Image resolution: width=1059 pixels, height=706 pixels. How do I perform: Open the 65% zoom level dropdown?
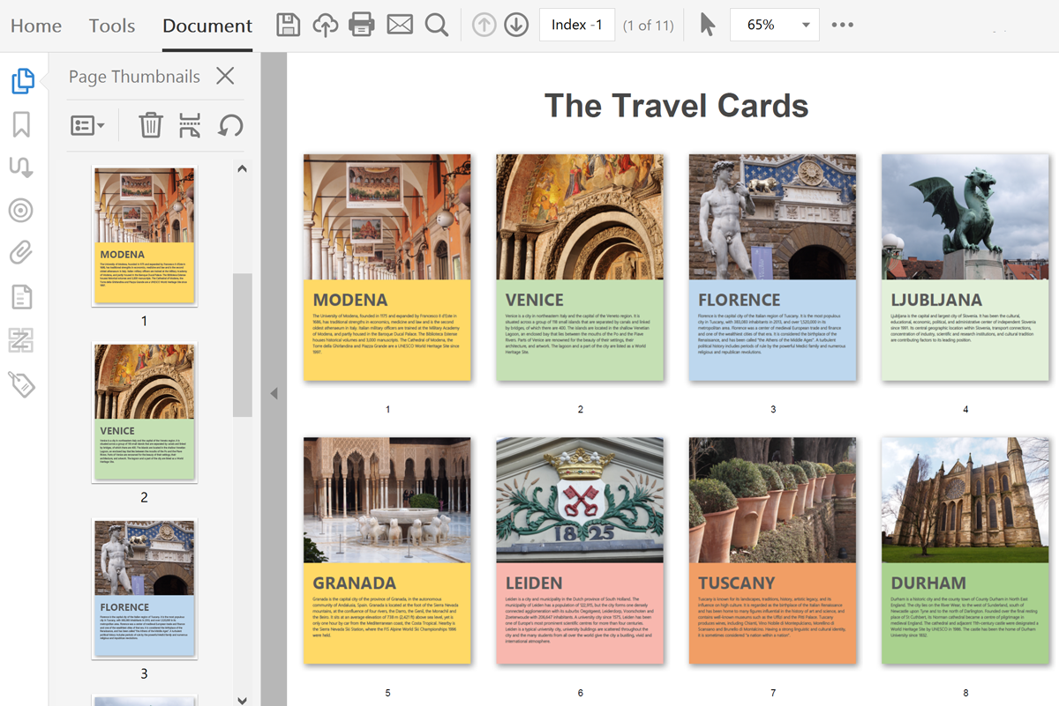click(x=775, y=25)
